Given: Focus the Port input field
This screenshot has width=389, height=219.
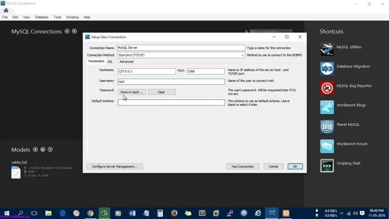Looking at the screenshot, I should pos(205,71).
